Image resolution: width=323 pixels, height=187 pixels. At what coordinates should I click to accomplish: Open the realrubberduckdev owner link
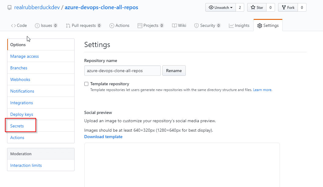click(x=37, y=7)
